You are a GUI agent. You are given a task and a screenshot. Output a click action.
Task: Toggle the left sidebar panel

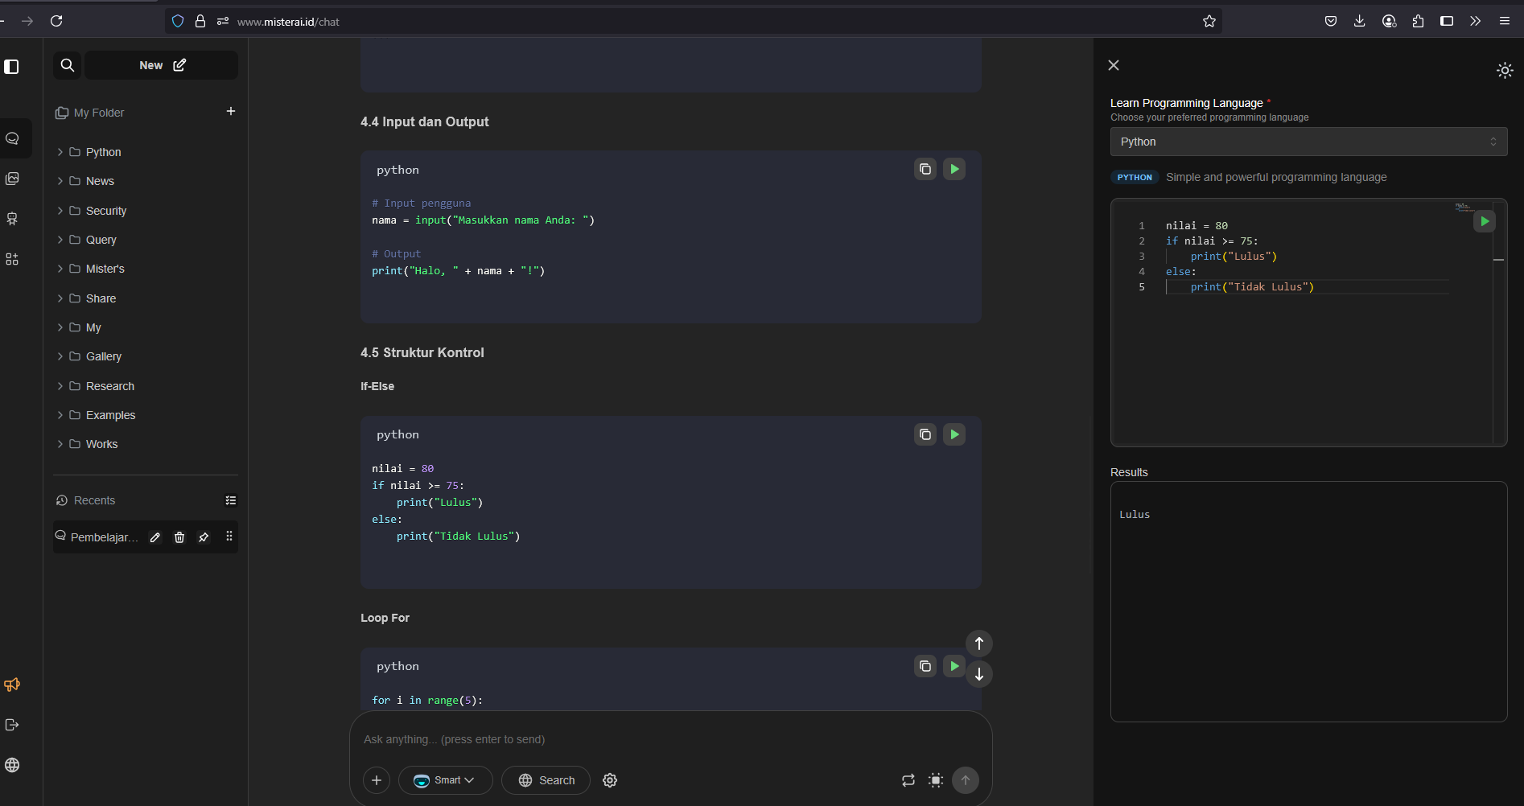[x=12, y=67]
